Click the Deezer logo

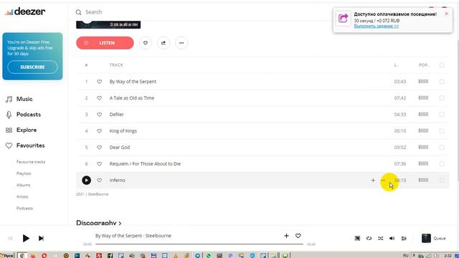coord(25,11)
